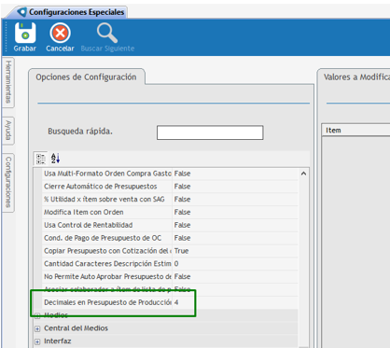Image resolution: width=390 pixels, height=348 pixels.
Task: Select Copiar Presupuesto con Cotización row
Action: click(170, 251)
